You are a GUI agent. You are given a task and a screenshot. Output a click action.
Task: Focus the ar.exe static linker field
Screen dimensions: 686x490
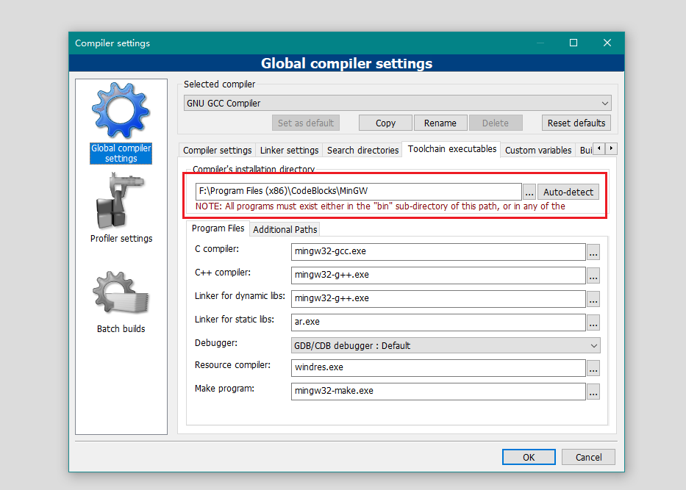(x=438, y=323)
